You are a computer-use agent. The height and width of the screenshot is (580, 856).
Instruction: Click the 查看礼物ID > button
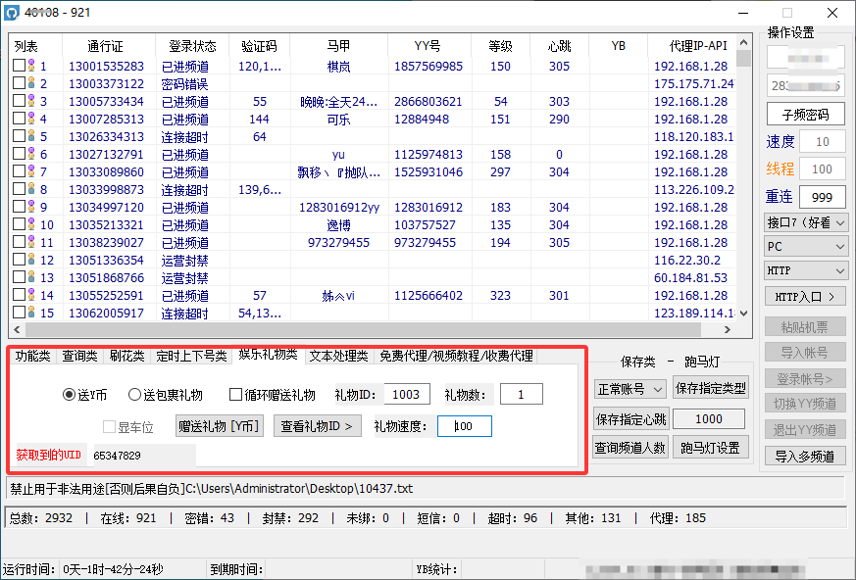(x=317, y=426)
